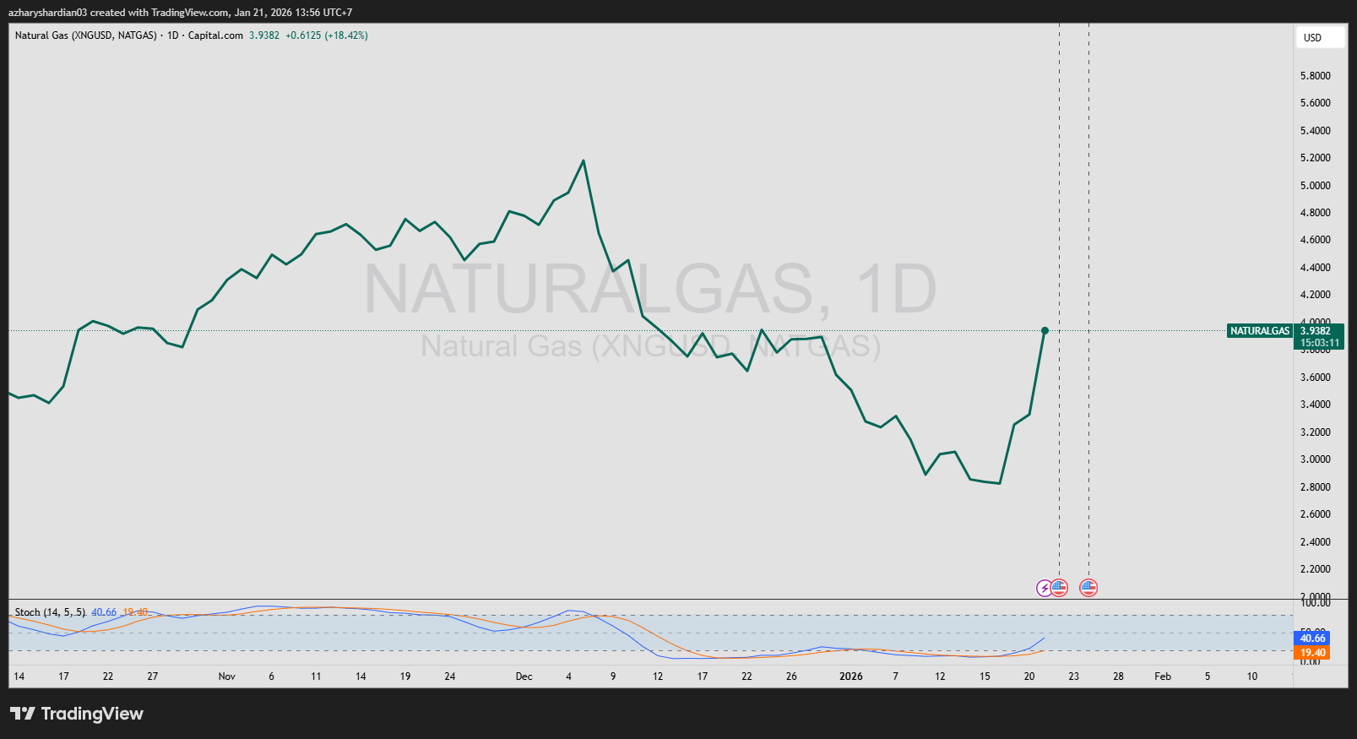Click the TradingView logo at bottom left

[x=77, y=714]
